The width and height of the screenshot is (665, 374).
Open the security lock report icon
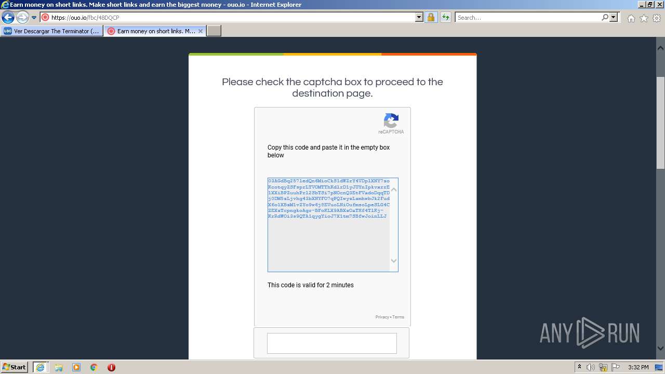point(431,18)
